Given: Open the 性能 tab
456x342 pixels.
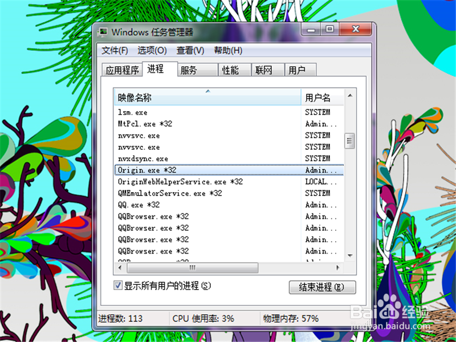Looking at the screenshot, I should [234, 70].
